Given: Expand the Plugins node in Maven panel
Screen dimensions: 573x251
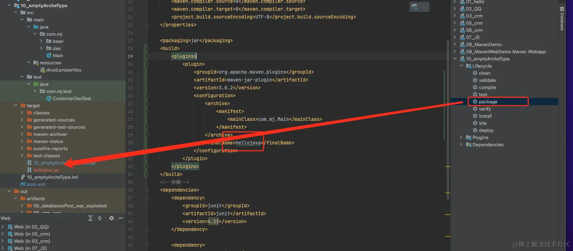Looking at the screenshot, I should tap(461, 138).
